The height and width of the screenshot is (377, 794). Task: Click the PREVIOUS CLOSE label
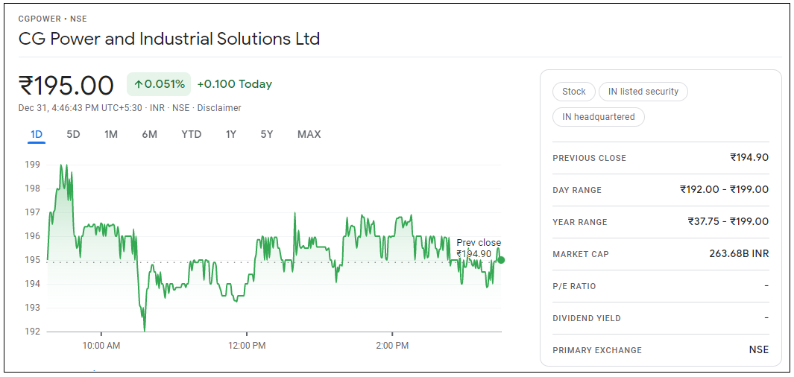590,159
